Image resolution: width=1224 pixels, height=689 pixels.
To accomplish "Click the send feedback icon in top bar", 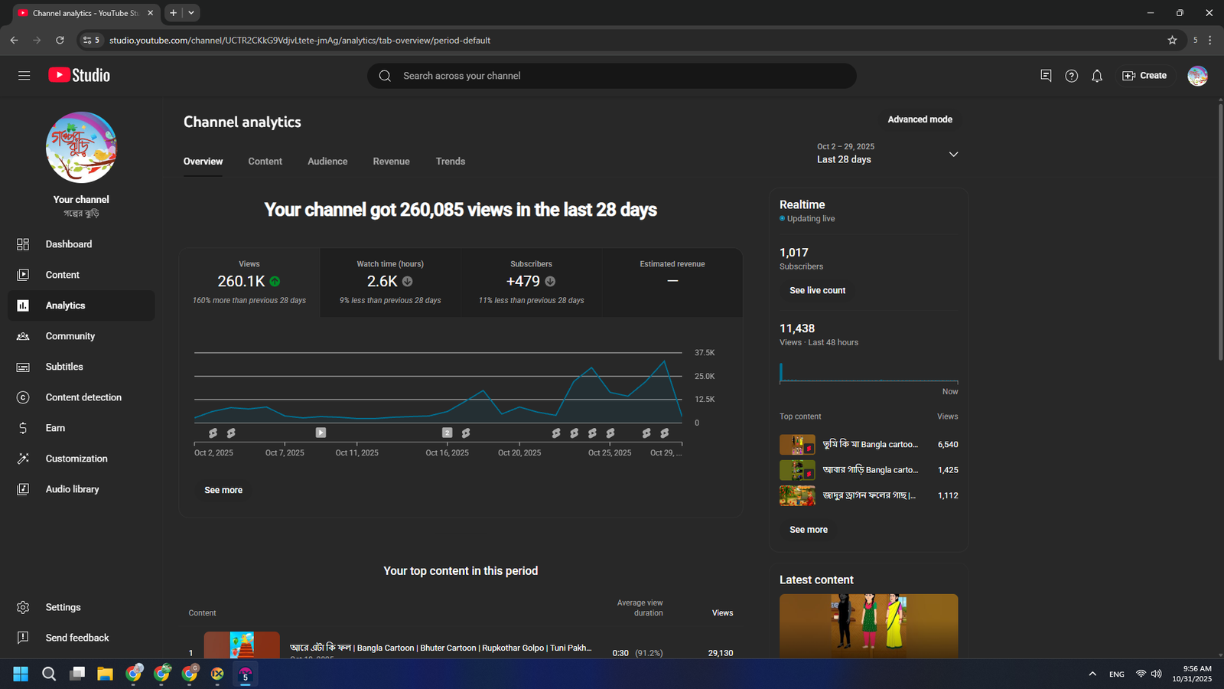I will (1046, 76).
